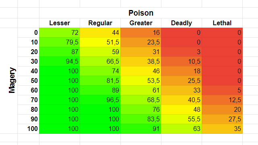
Task: Select the Regular column header cell
Action: click(100, 23)
